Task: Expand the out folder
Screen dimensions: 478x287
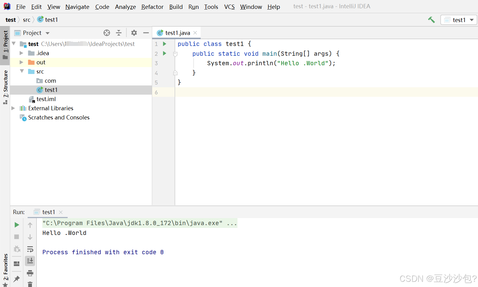Action: [21, 62]
